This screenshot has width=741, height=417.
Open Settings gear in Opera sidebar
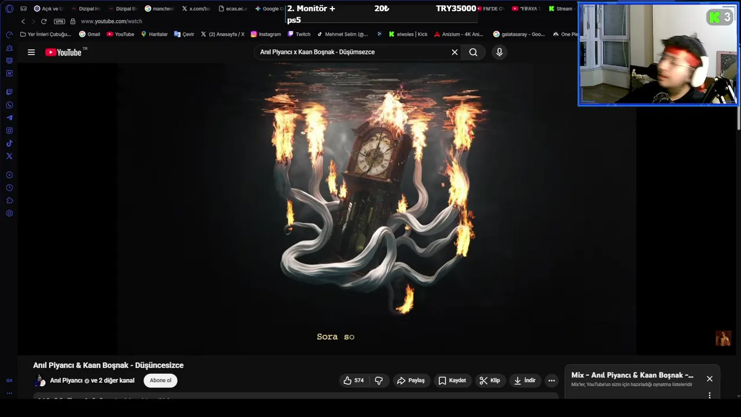pyautogui.click(x=9, y=213)
